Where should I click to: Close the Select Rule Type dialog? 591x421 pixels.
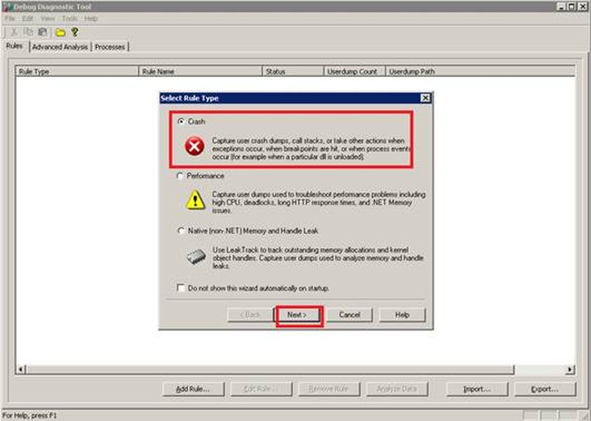[425, 98]
